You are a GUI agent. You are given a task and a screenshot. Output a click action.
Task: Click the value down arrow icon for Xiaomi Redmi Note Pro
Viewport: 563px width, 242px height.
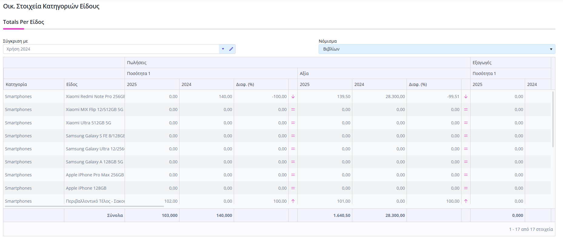coord(466,96)
